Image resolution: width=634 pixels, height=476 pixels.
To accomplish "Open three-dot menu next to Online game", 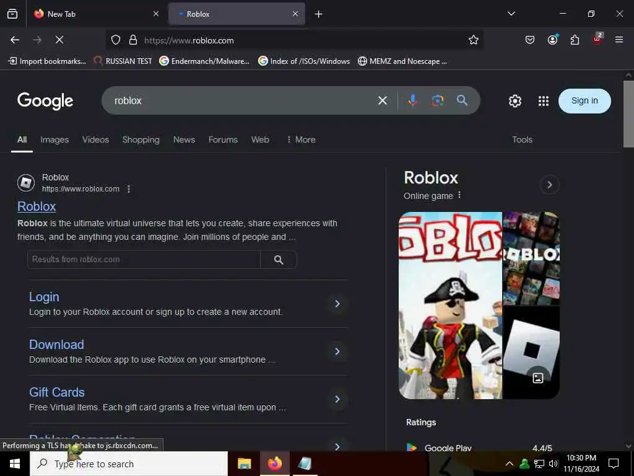I will point(459,195).
